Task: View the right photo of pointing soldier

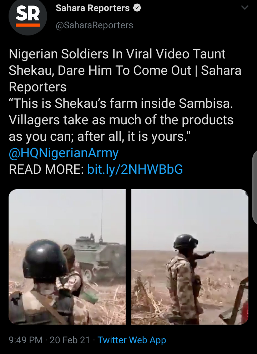Action: point(190,257)
